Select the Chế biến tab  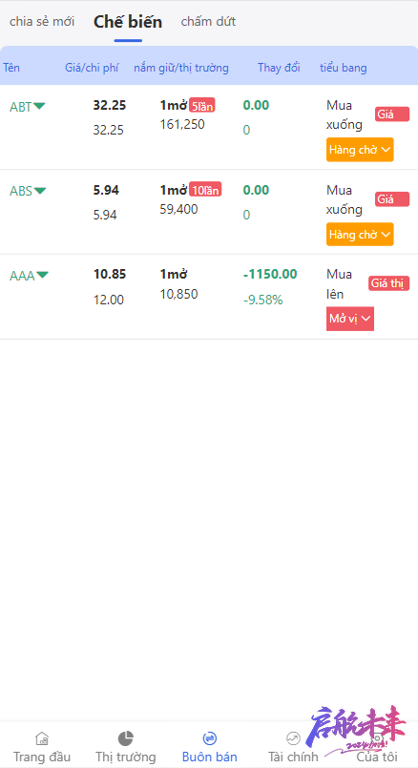[x=128, y=22]
